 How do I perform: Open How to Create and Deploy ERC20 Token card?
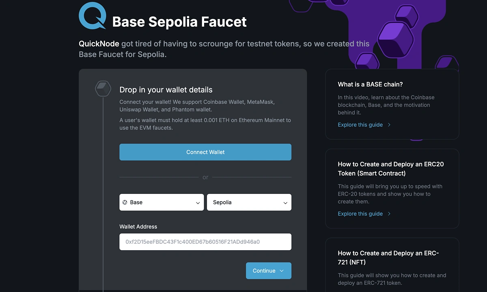pyautogui.click(x=390, y=169)
